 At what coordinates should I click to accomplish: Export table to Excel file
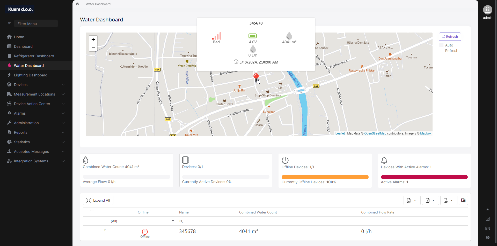click(x=430, y=200)
